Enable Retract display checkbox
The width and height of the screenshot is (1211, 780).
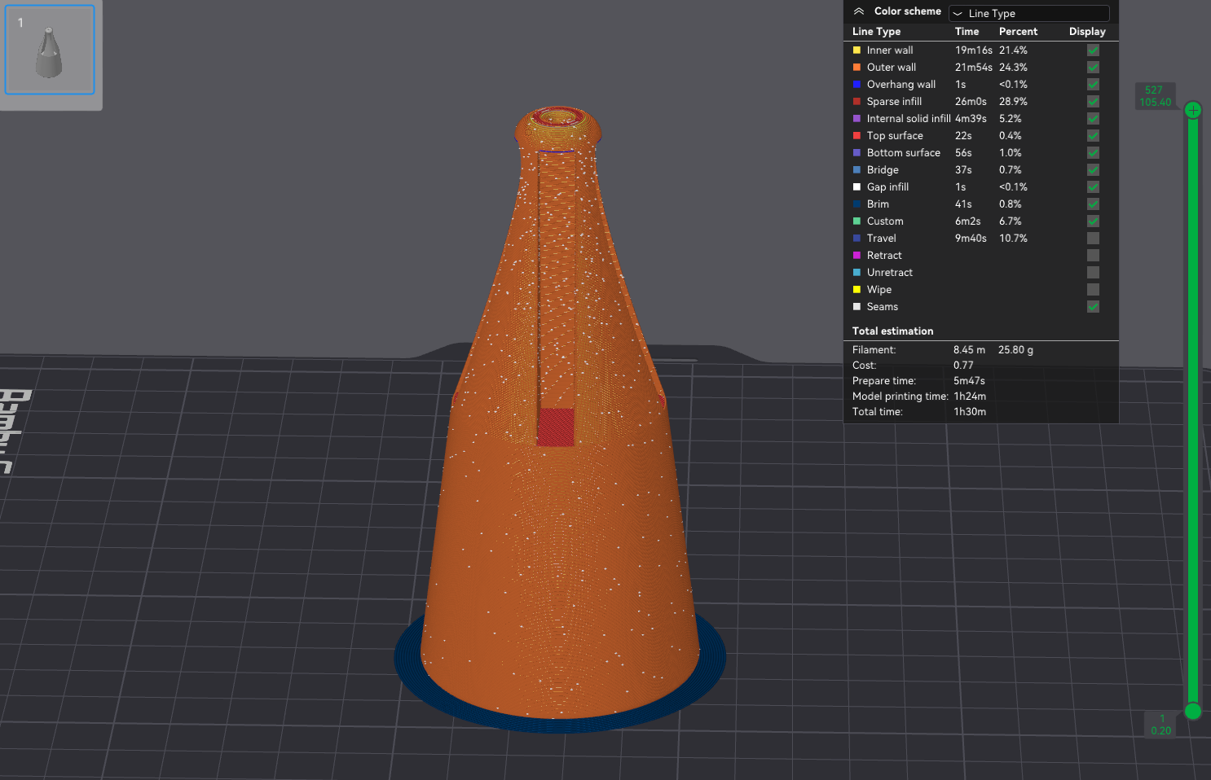click(1093, 255)
